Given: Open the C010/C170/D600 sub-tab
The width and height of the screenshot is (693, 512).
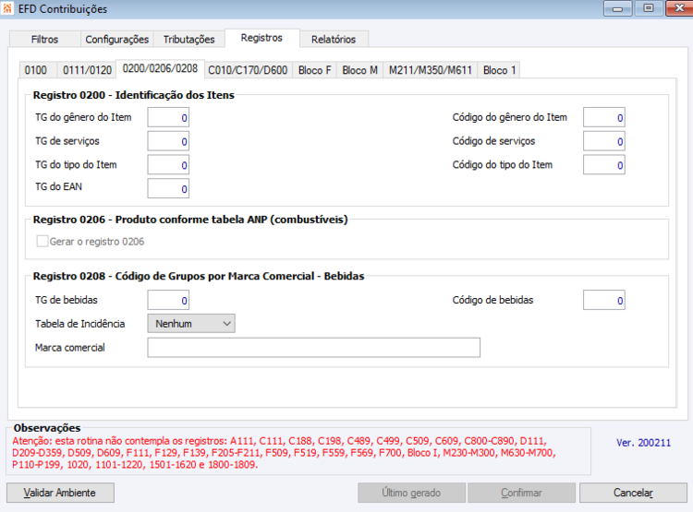Looking at the screenshot, I should coord(248,70).
